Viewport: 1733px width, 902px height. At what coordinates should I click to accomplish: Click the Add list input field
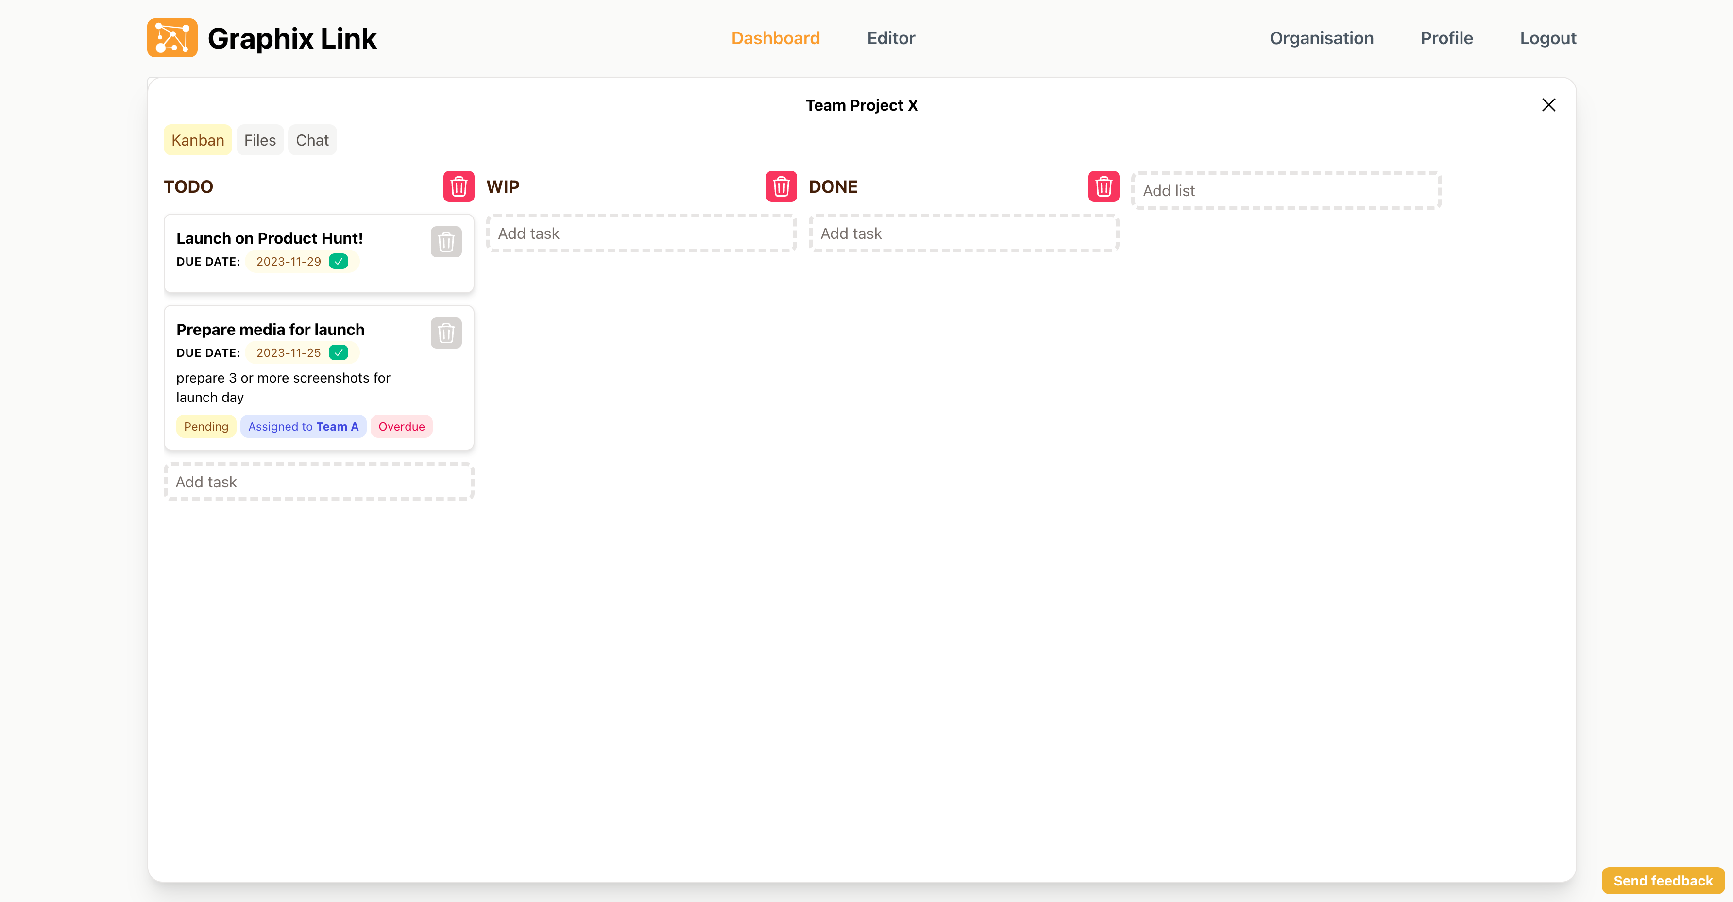[1286, 190]
